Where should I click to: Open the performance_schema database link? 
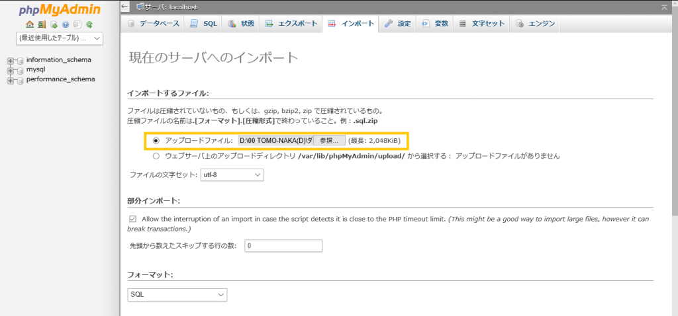60,79
